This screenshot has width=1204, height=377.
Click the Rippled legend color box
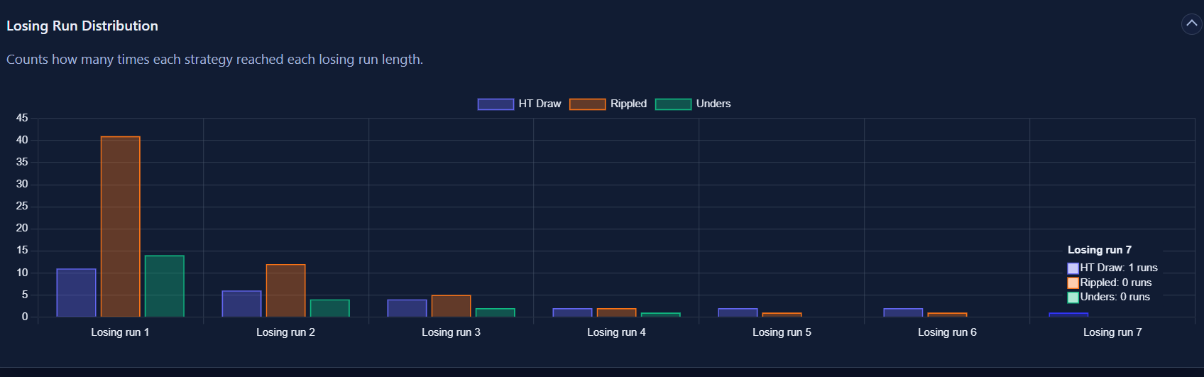(x=587, y=104)
